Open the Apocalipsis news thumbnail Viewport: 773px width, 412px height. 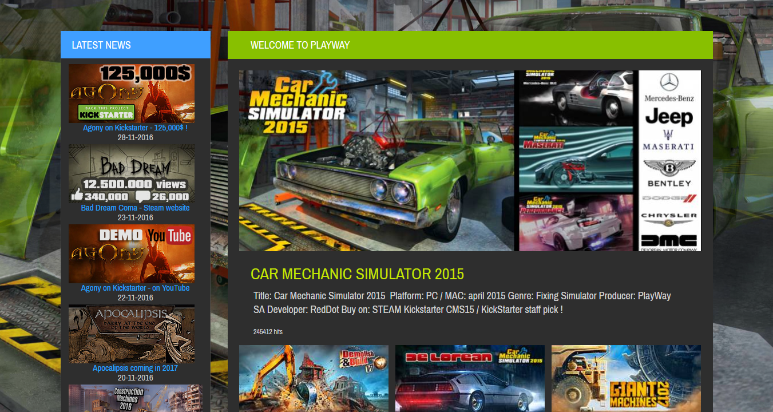click(x=132, y=334)
